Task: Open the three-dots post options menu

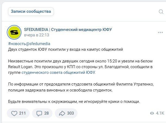Action: 160,32
